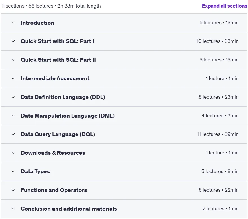The height and width of the screenshot is (219, 248).
Task: Expand Intermediate Assessment via its chevron
Action: pyautogui.click(x=13, y=78)
